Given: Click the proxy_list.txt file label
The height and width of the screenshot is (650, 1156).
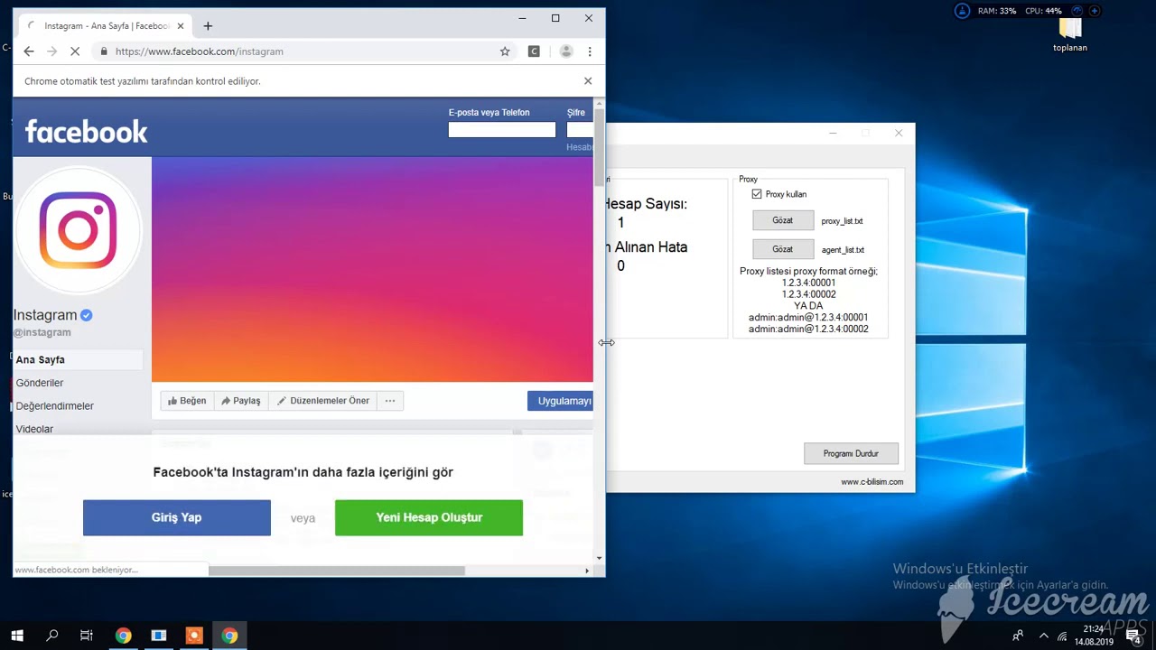Looking at the screenshot, I should [842, 221].
